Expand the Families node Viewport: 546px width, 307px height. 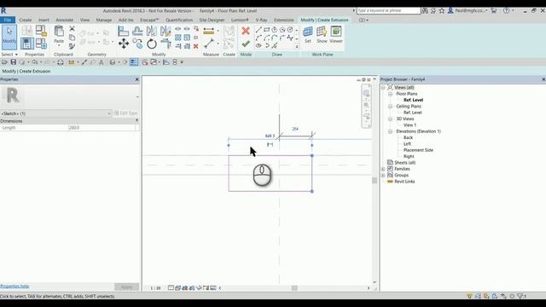click(x=383, y=169)
